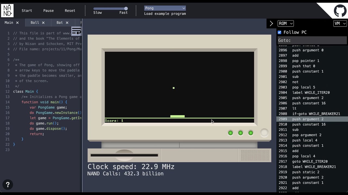This screenshot has width=348, height=195.
Task: Select ROM line 2908 if-goto WHILE_BREAKER21
Action: point(312,114)
